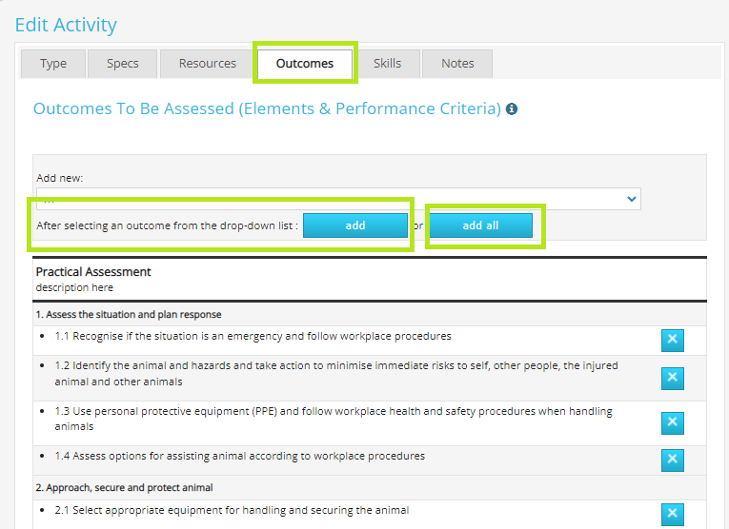Select section 1 Assess the situation header
729x529 pixels.
click(129, 314)
